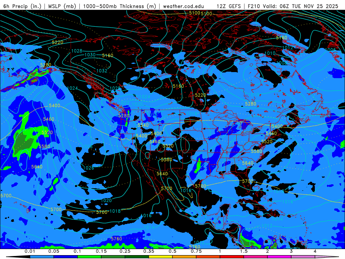
Task: Click the '0.15' legend value
Action: tap(101, 251)
